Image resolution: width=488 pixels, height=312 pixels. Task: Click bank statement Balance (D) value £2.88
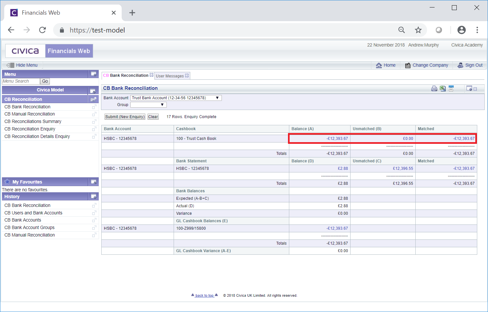click(343, 169)
